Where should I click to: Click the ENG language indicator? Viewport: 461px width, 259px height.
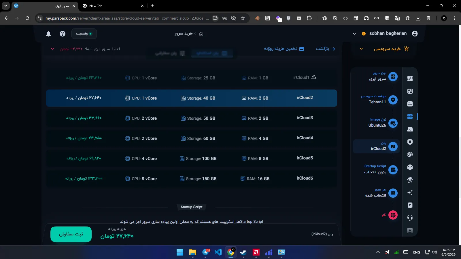coord(417,252)
